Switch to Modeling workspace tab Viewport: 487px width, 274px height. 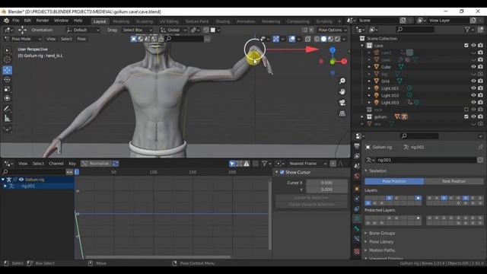coord(121,21)
